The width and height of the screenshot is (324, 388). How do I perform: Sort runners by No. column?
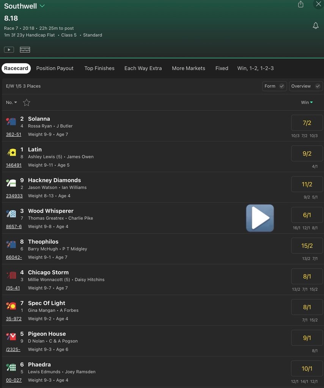(11, 102)
